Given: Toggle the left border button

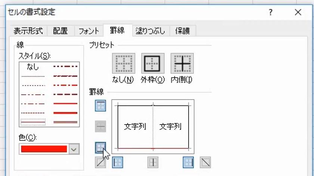Looking at the screenshot, I should click(x=118, y=163).
